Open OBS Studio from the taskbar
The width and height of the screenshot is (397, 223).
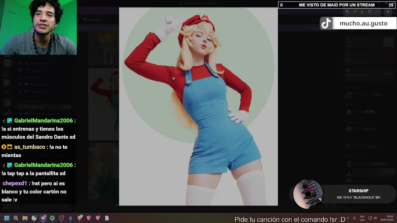coord(61,218)
